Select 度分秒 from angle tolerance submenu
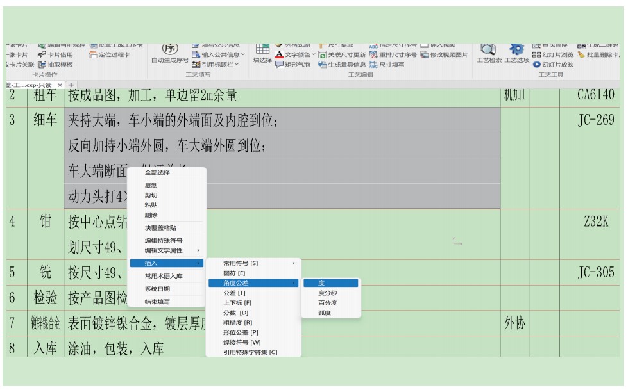The width and height of the screenshot is (628, 390). pyautogui.click(x=327, y=293)
